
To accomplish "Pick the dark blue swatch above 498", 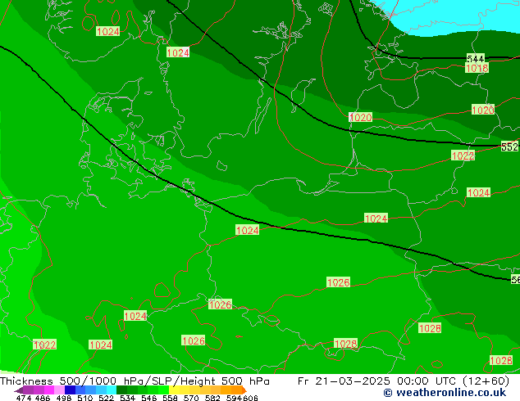I will point(70,390).
